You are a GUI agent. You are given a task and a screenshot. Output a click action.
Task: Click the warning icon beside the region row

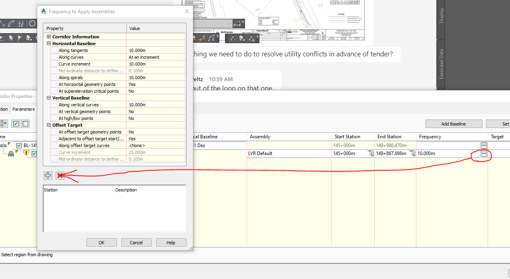(26, 153)
